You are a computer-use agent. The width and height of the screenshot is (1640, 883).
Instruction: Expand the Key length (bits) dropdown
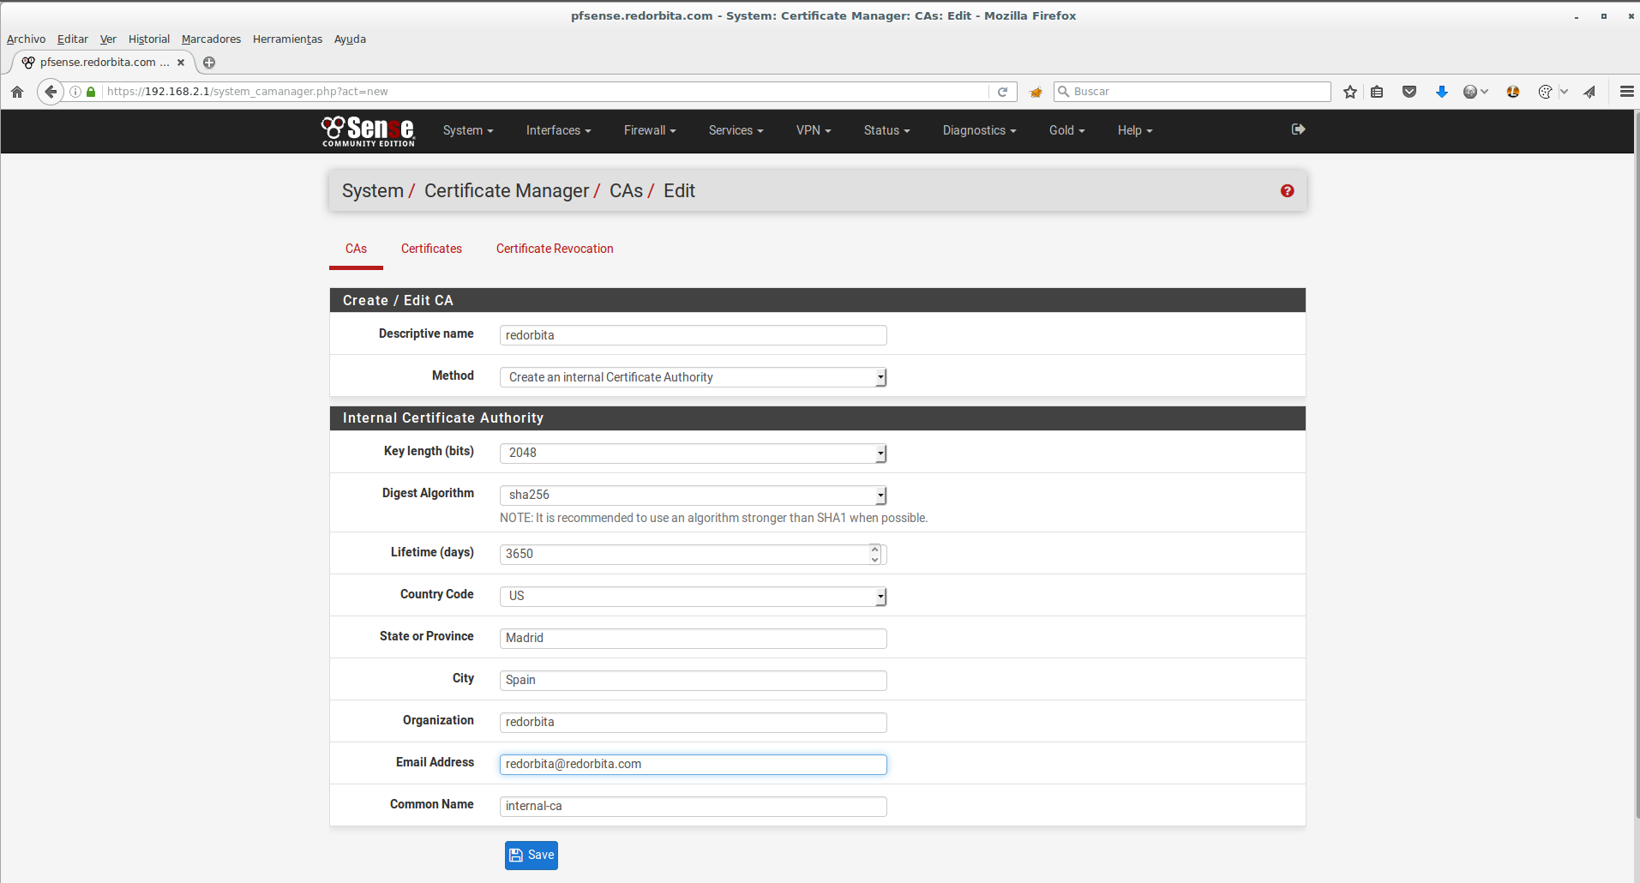[693, 453]
